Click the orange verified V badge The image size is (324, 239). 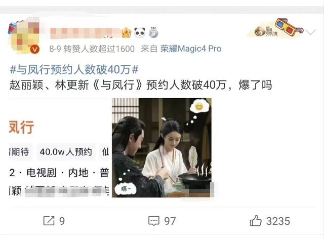click(x=34, y=50)
